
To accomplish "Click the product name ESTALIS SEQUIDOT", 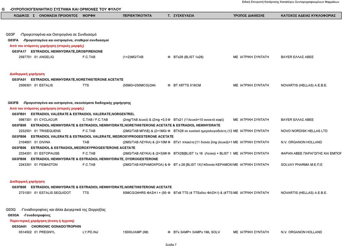I will point(55,193).
